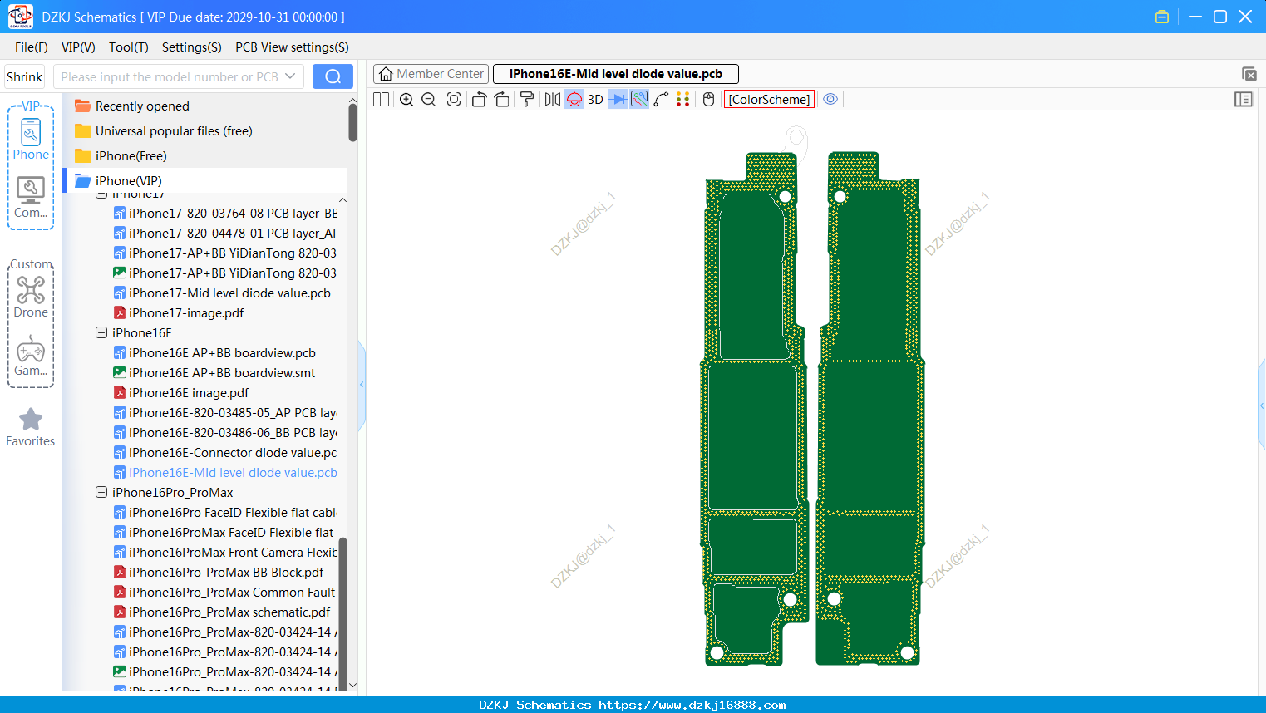Open iPhone16Pro_ProMax BB Block.pdf
Screen dimensions: 1266x713
click(226, 573)
